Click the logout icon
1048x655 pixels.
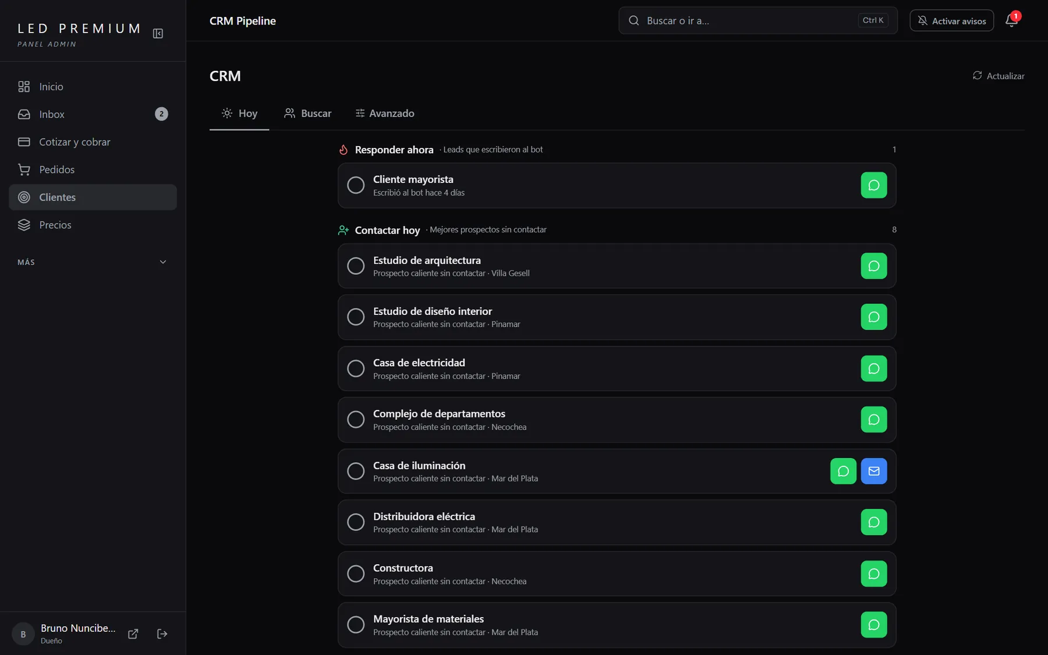162,634
